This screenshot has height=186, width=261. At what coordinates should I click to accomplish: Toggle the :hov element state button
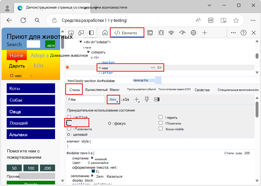pyautogui.click(x=113, y=100)
